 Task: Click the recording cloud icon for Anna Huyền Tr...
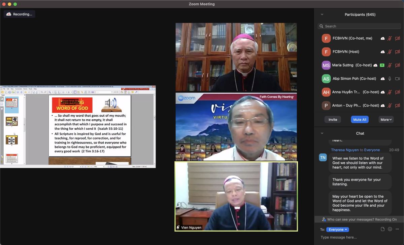point(383,92)
